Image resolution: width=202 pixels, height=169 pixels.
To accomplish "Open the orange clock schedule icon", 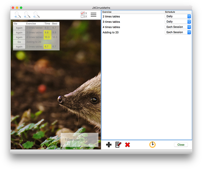I will [x=152, y=144].
